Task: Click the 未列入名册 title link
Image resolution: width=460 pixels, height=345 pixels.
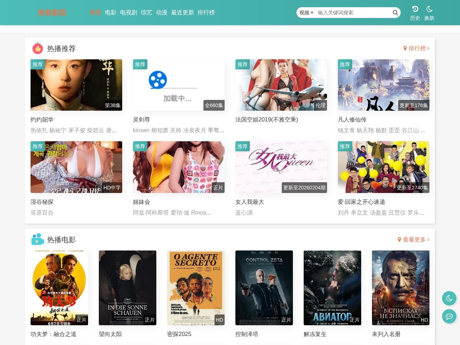Action: tap(386, 334)
